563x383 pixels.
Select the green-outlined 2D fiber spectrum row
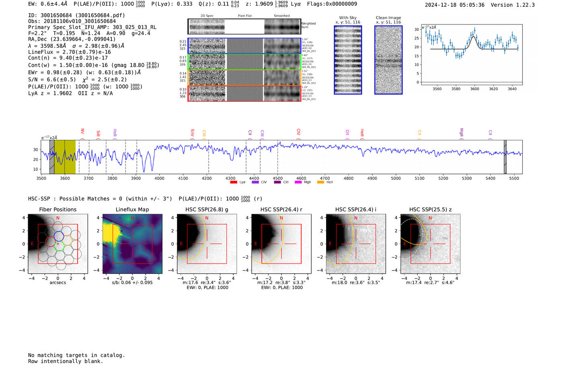(x=245, y=62)
